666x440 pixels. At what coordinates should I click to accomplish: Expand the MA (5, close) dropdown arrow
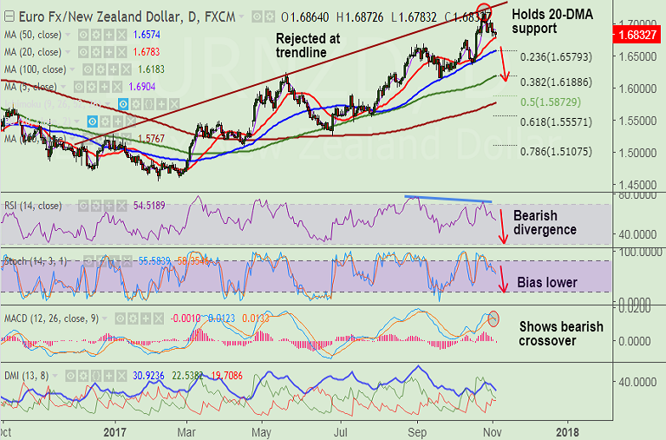click(63, 87)
